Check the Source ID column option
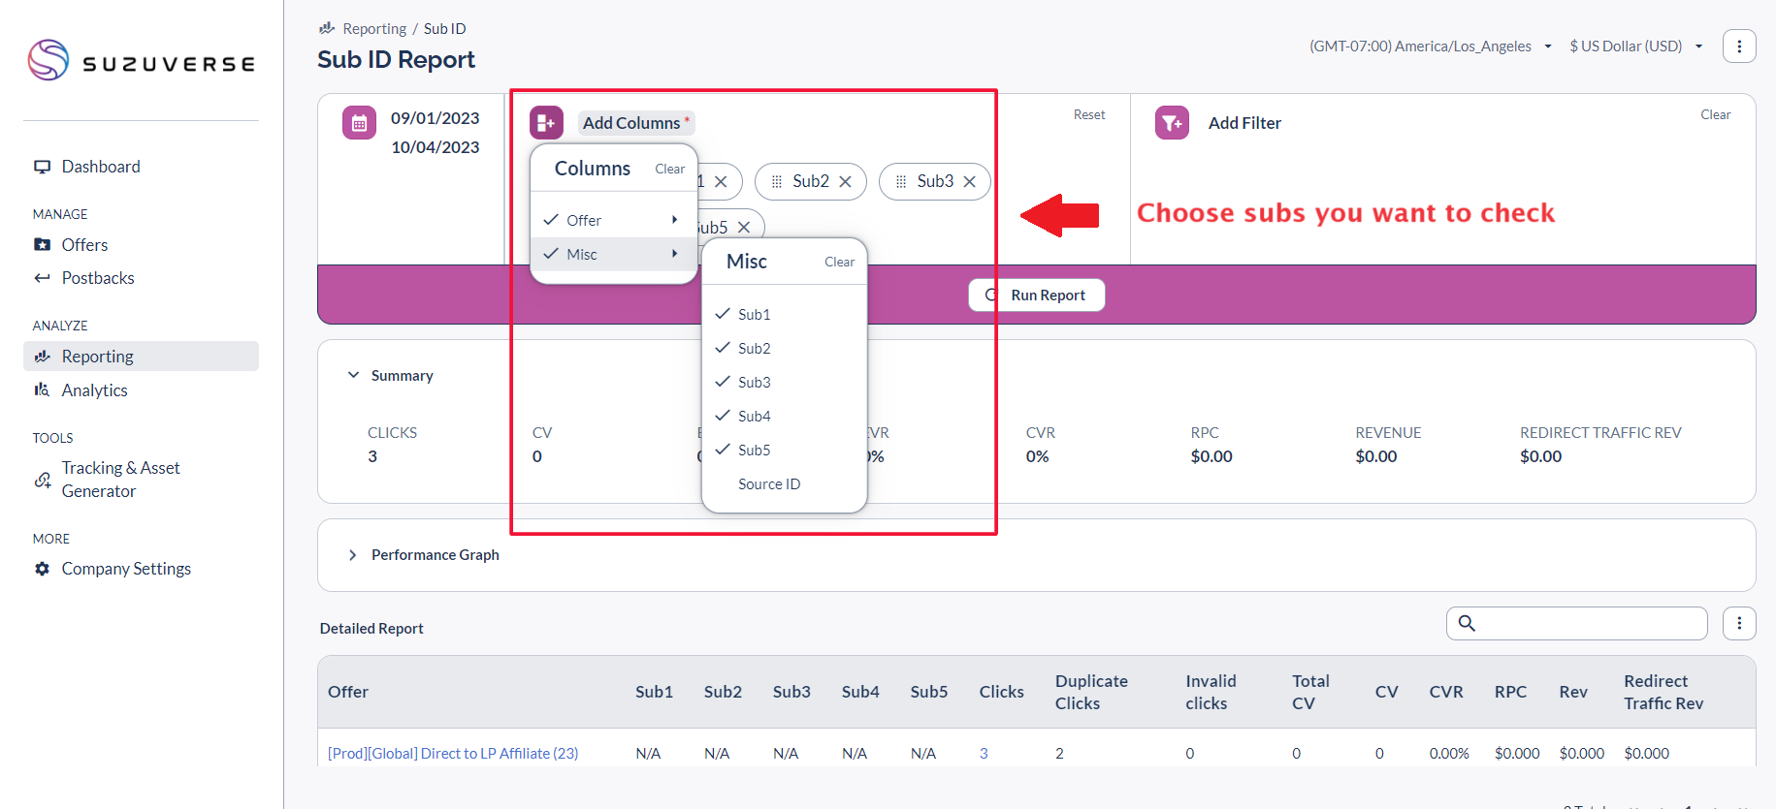Screen dimensions: 1776x809 [768, 484]
